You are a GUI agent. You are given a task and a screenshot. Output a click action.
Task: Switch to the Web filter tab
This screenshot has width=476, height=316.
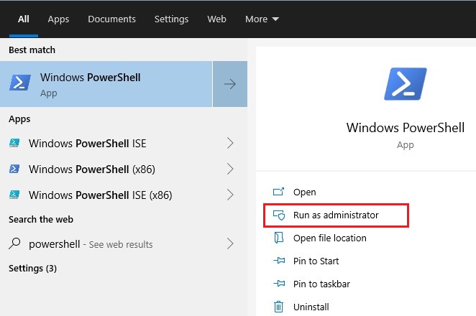tap(216, 19)
